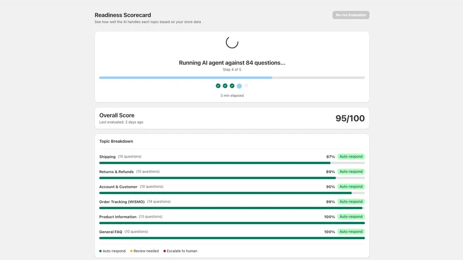Click Order Tracking's '(14 questions)' count
This screenshot has height=260, width=463.
pos(159,202)
